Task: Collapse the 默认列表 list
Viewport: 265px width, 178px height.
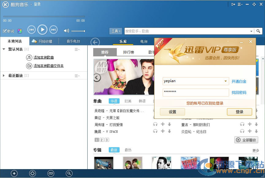Action: [x=4, y=49]
